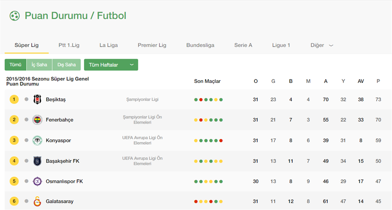Expand the Diğer leagues menu

tap(318, 45)
